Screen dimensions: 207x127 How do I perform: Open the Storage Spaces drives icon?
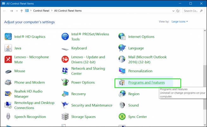point(65,117)
